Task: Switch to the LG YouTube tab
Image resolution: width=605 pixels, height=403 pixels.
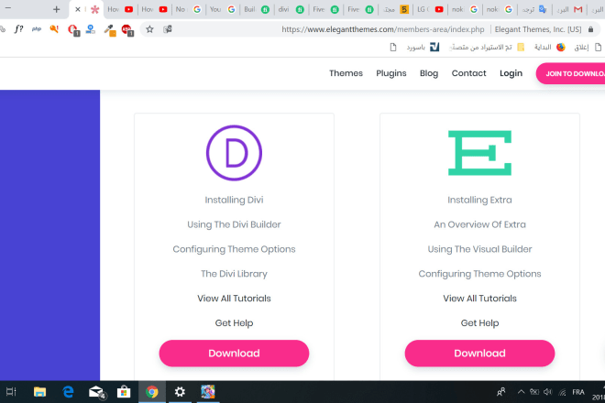Action: 430,9
